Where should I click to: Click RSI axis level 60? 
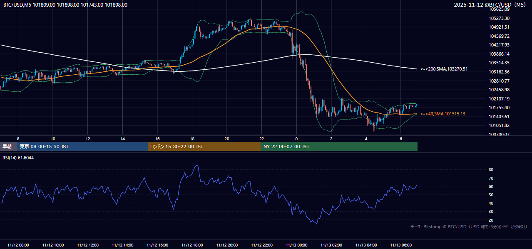click(x=491, y=186)
